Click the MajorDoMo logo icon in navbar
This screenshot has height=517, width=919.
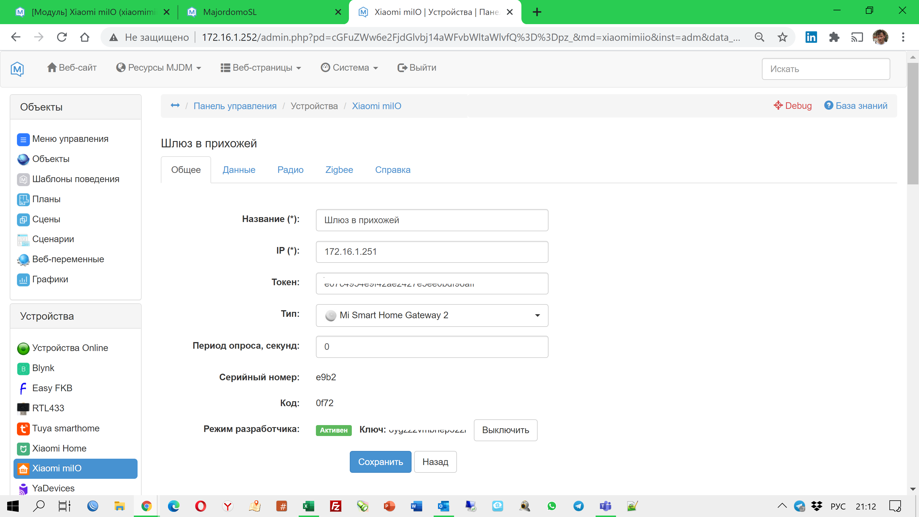coord(17,69)
